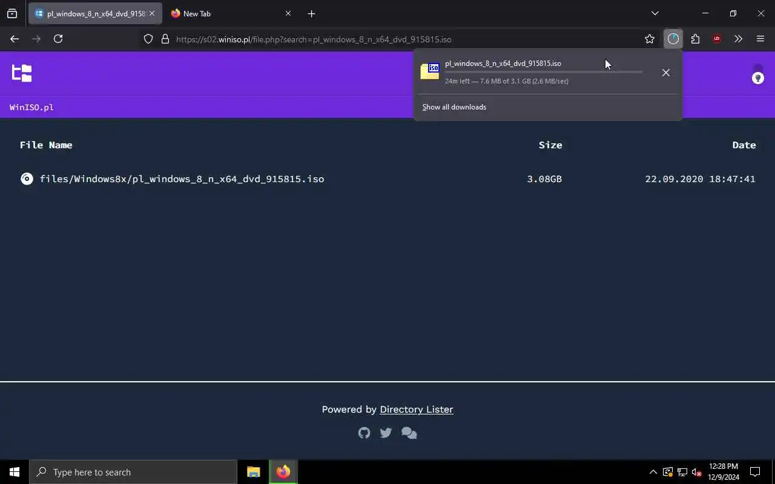Select the 3.08GB size text
Image resolution: width=775 pixels, height=484 pixels.
[x=544, y=179]
